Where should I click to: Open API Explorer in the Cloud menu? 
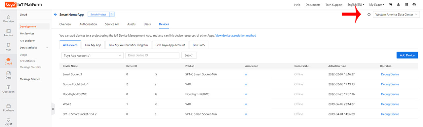pos(27,41)
